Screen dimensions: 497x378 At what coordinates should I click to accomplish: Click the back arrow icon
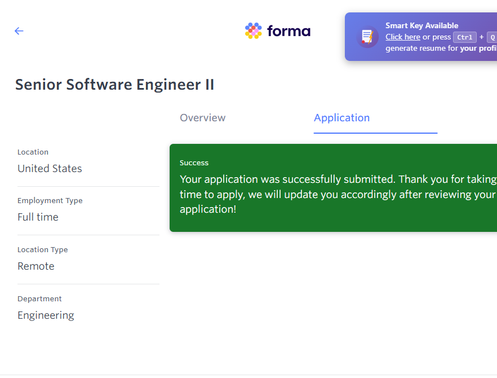[x=19, y=31]
